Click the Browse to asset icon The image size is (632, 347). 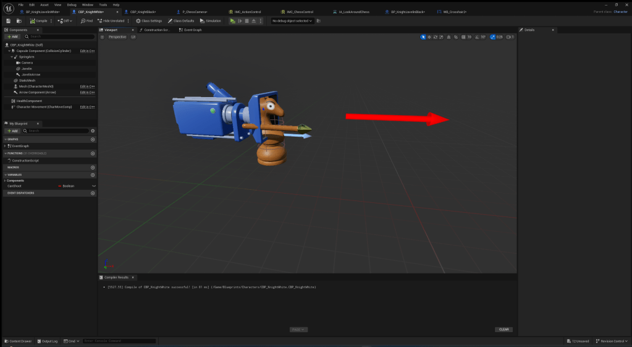click(19, 20)
